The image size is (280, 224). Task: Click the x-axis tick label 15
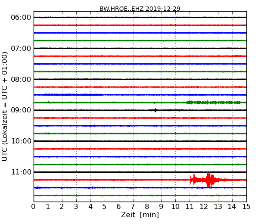[246, 206]
